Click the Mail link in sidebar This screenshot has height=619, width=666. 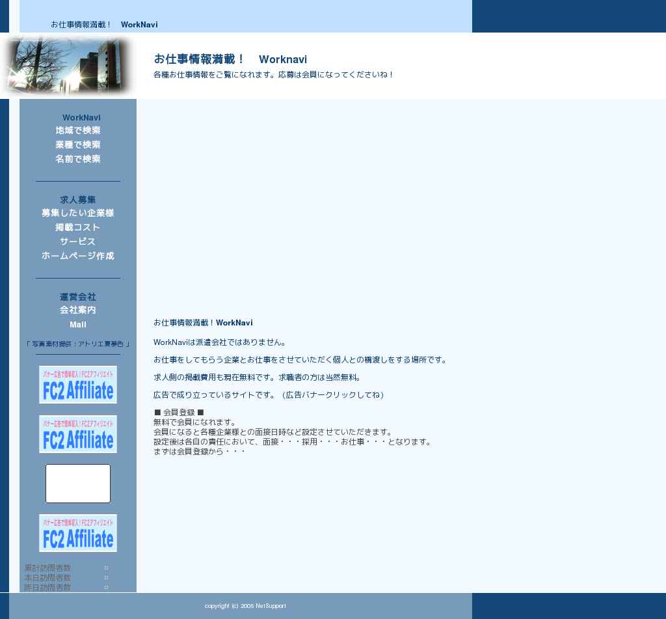coord(78,325)
